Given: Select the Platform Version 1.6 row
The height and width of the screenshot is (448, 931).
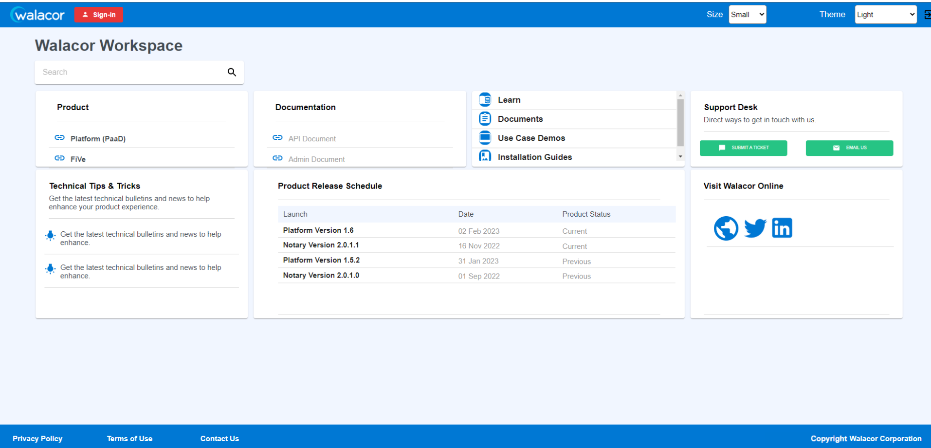Looking at the screenshot, I should (x=476, y=230).
